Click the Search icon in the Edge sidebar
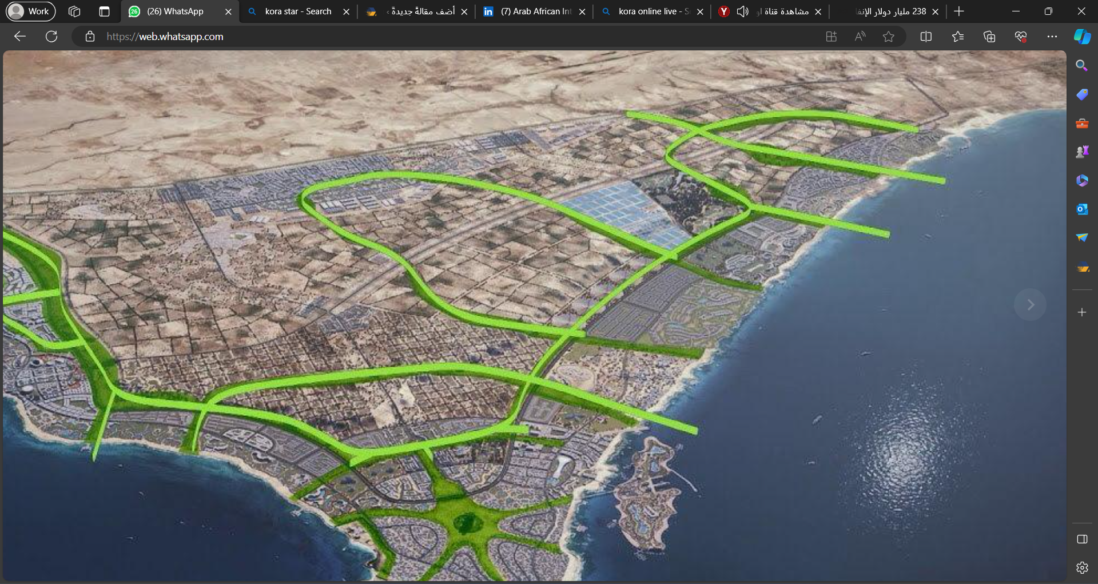Screen dimensions: 1098x584 (1081, 66)
